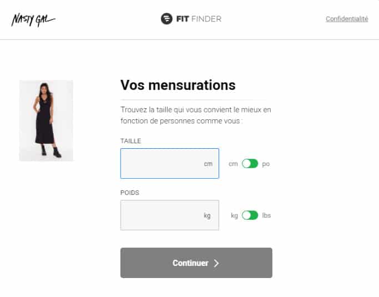This screenshot has width=379, height=297.
Task: Click the Vos mensurations heading
Action: pyautogui.click(x=178, y=85)
